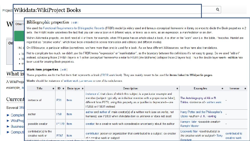Sort table by ID column
Screen dimensions: 250x141
63,89
